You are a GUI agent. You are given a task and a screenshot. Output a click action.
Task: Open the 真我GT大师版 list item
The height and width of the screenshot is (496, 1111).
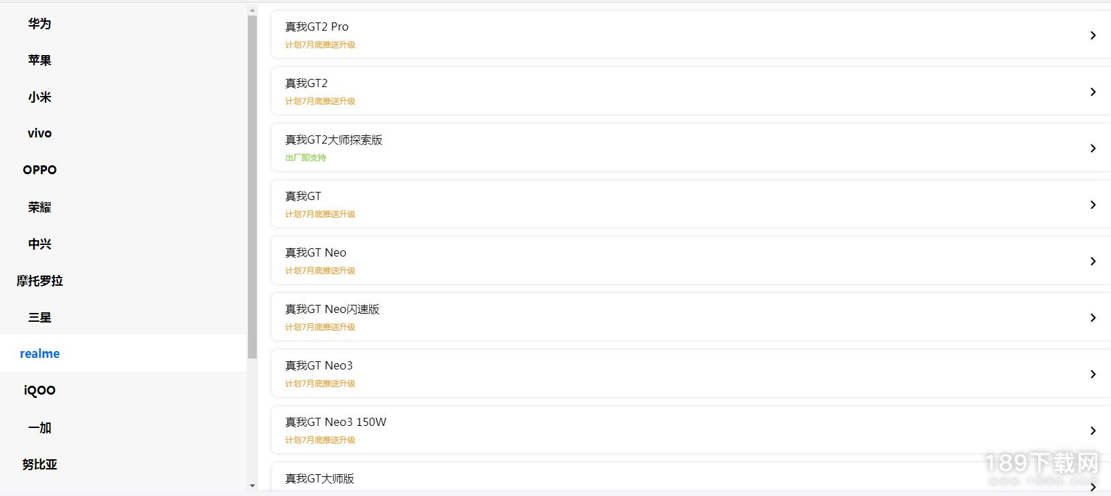click(x=691, y=479)
